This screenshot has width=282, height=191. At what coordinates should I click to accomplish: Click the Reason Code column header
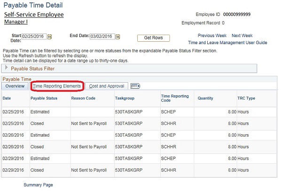[x=83, y=99]
